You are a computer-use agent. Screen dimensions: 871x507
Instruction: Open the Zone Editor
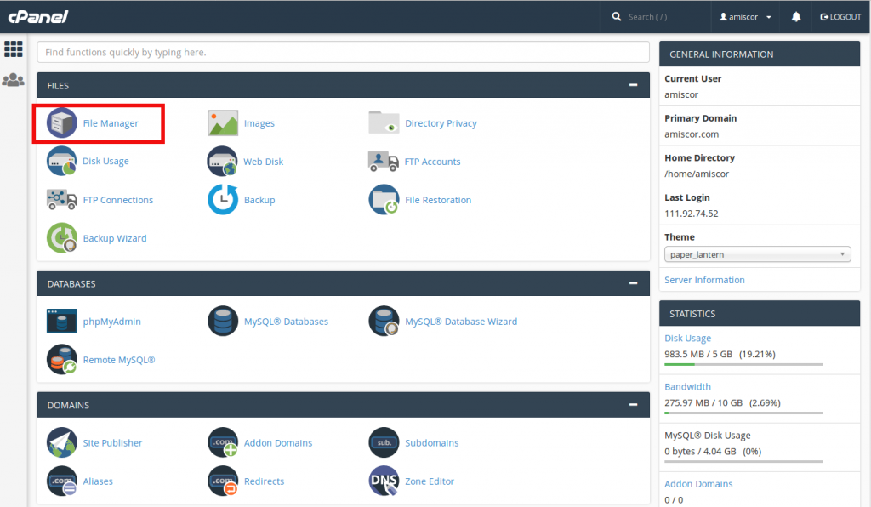(x=429, y=481)
